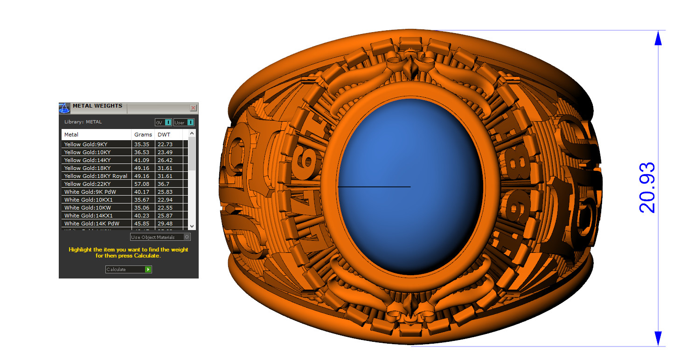Enable Use Object Materials option
Image resolution: width=680 pixels, height=353 pixels.
click(x=187, y=237)
